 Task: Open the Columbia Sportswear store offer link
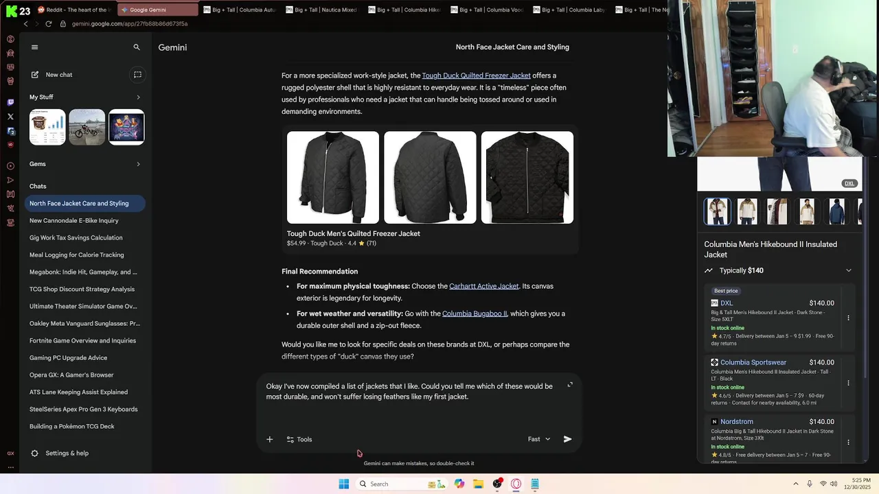coord(753,362)
